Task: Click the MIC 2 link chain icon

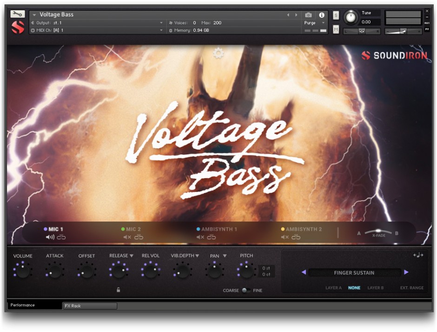Action: [139, 237]
